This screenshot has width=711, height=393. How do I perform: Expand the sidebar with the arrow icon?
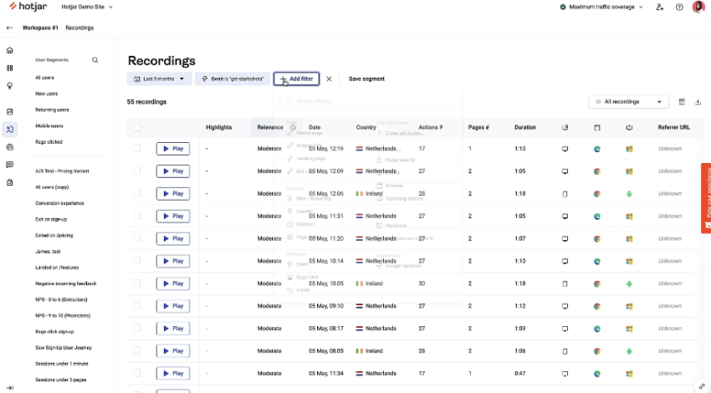9,388
